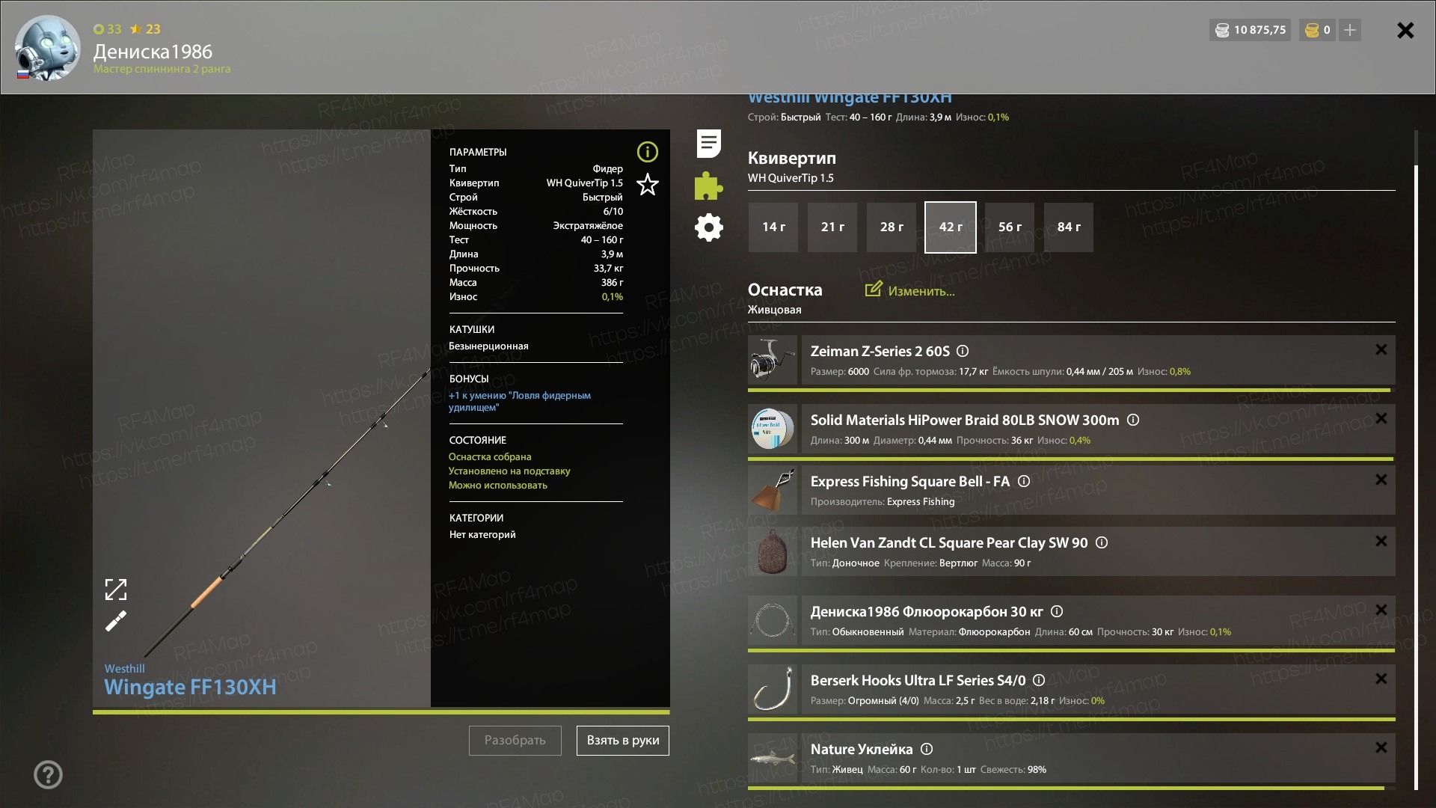
Task: Show info for Berserk Hooks Ultra LF
Action: pyautogui.click(x=1039, y=680)
